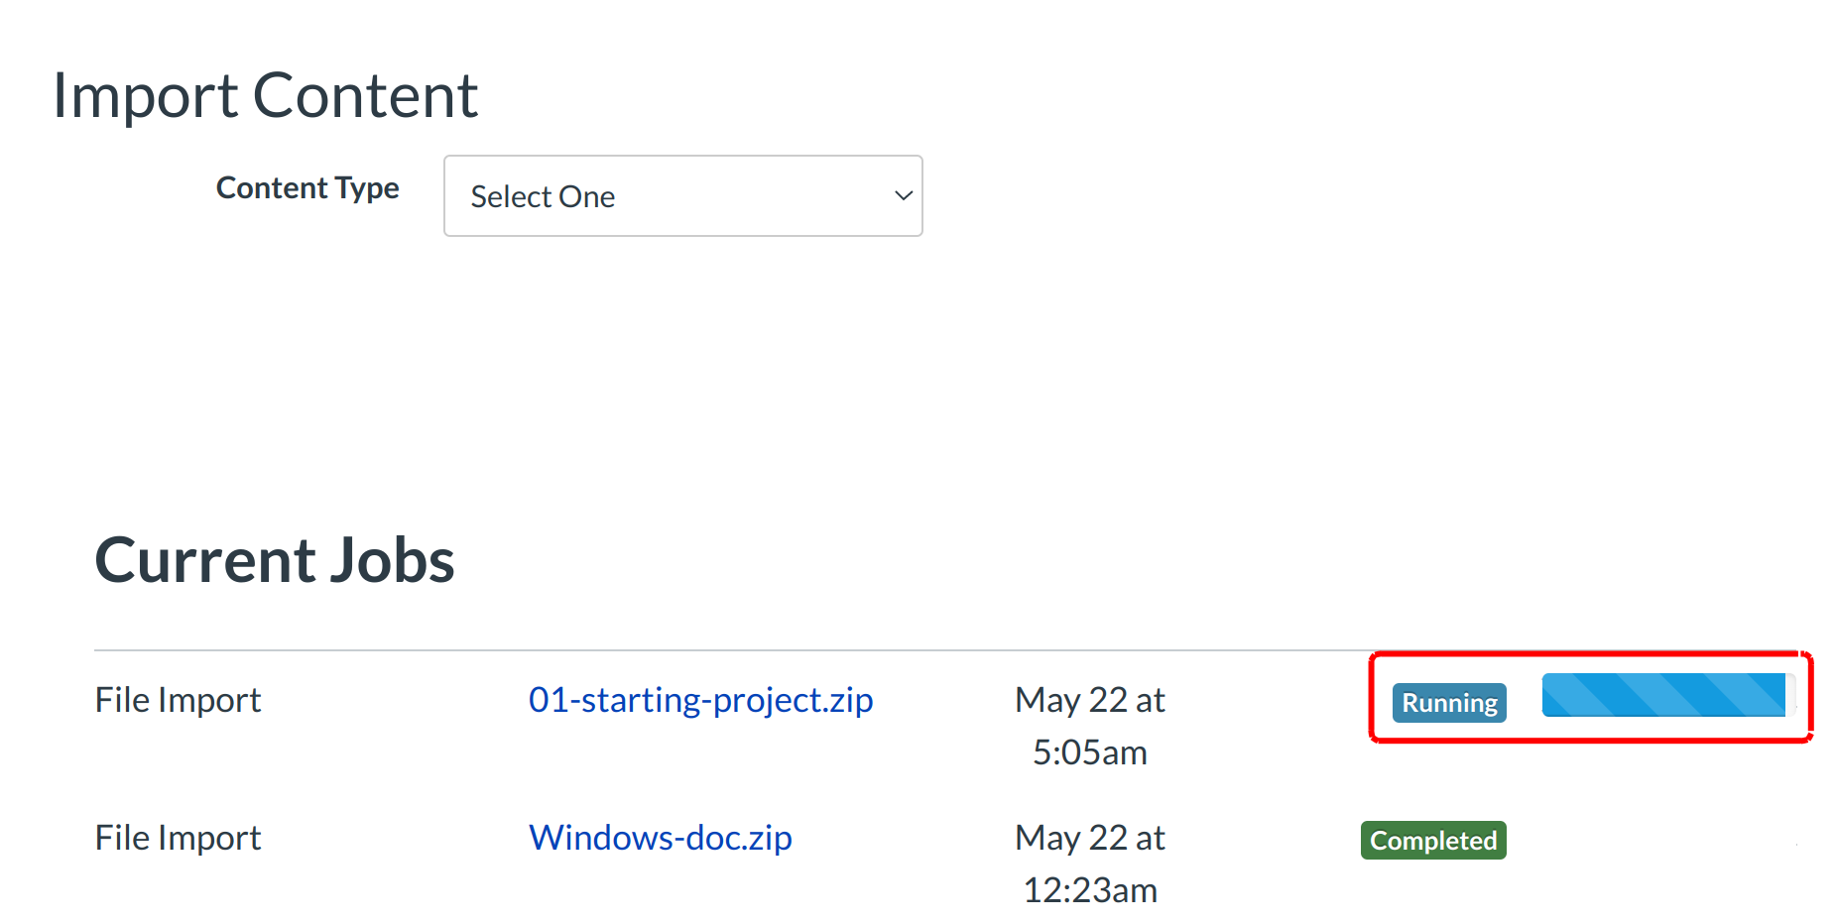Click the 12:23am time text

tap(1089, 890)
